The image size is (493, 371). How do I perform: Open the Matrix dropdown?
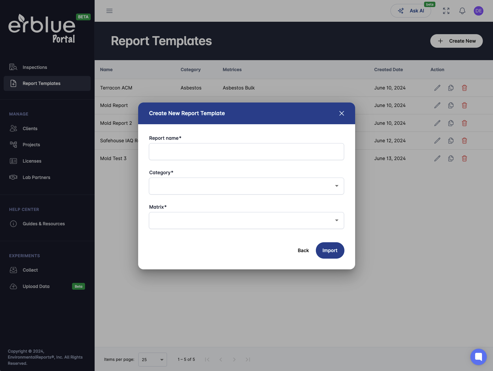[246, 221]
